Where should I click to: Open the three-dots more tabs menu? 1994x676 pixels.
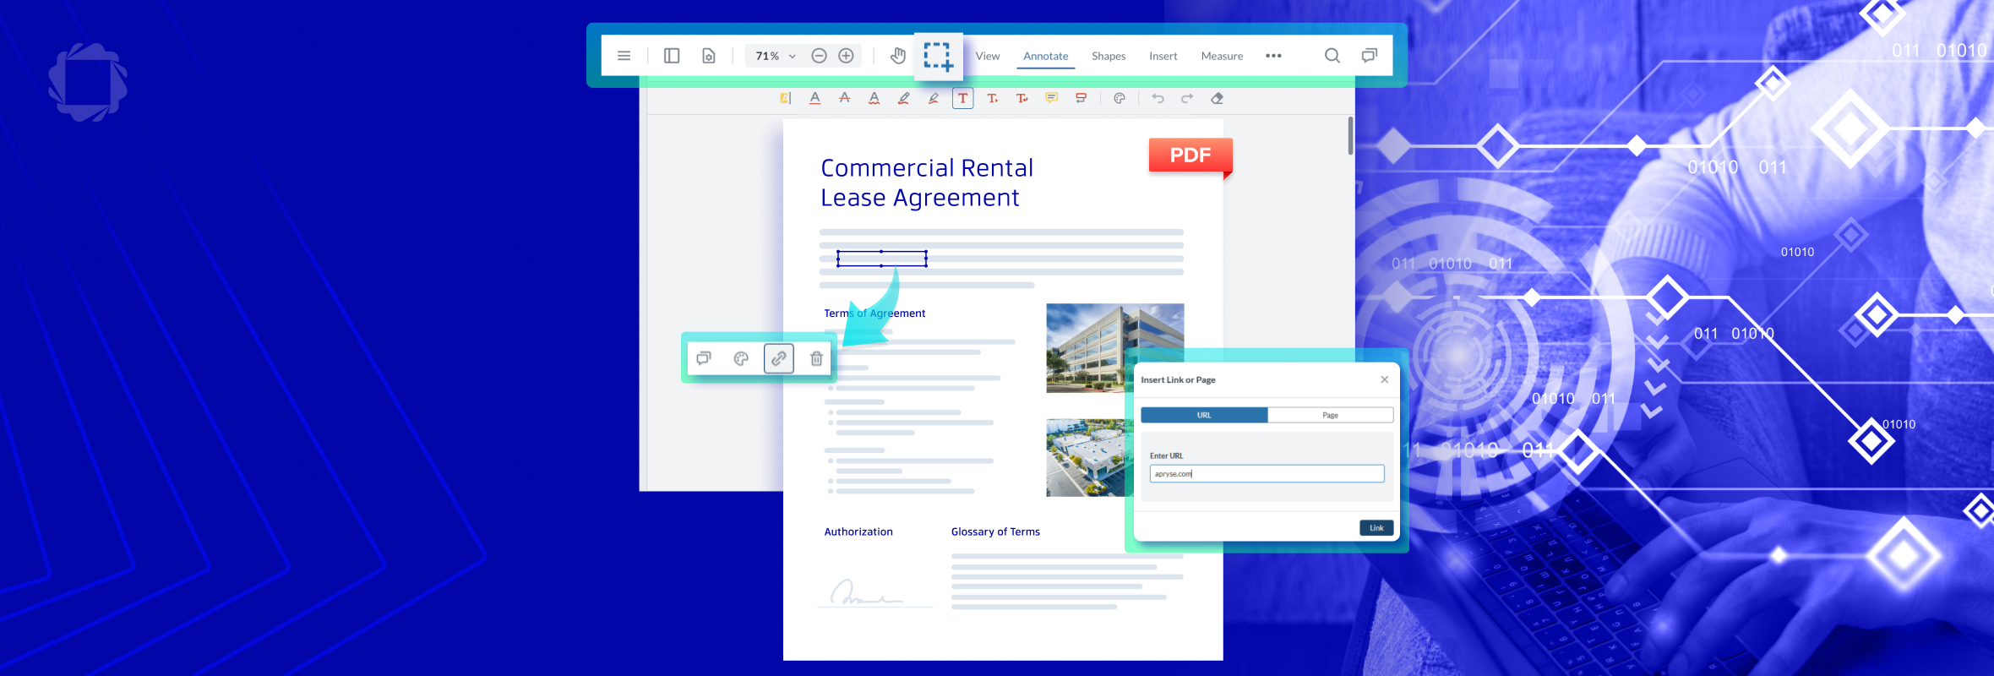point(1273,56)
